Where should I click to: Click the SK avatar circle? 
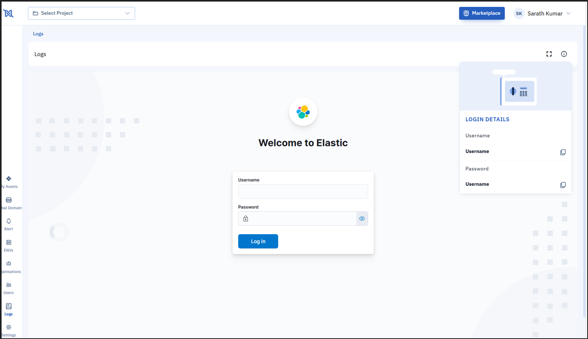(x=519, y=13)
